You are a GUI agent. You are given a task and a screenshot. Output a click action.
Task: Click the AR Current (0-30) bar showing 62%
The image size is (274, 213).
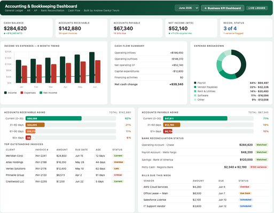(53, 118)
